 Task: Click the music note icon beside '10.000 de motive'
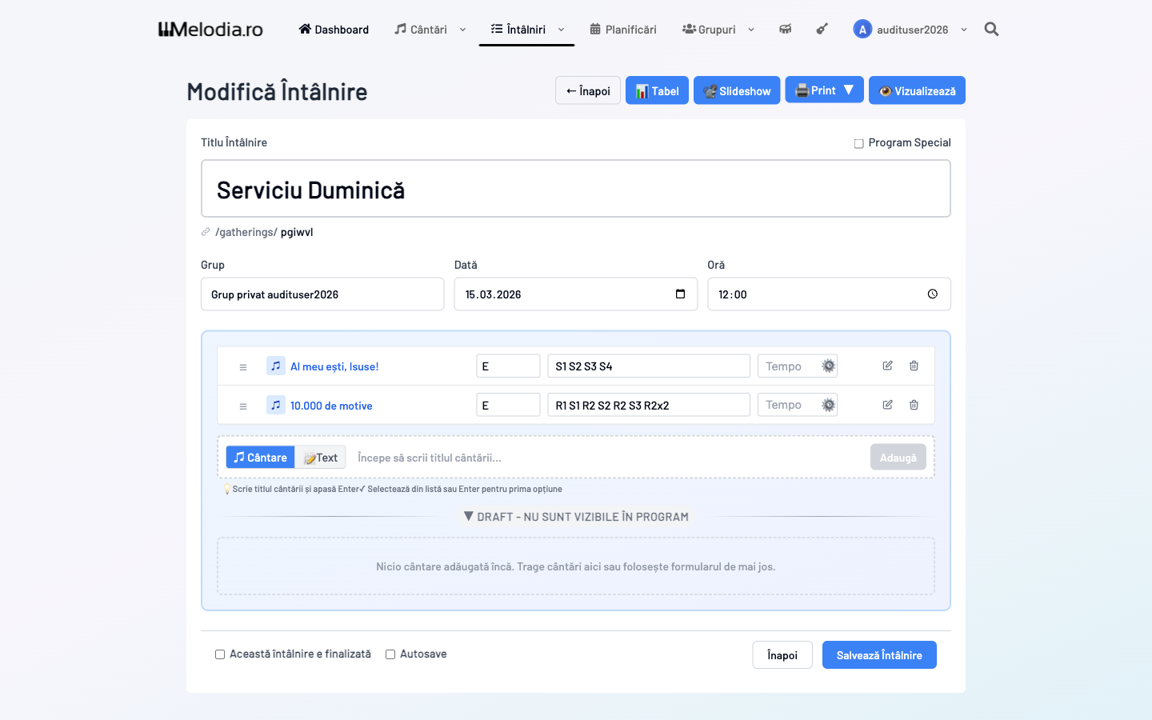point(276,405)
